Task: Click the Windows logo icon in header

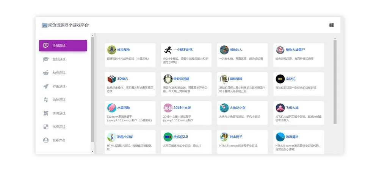Action: [x=331, y=25]
